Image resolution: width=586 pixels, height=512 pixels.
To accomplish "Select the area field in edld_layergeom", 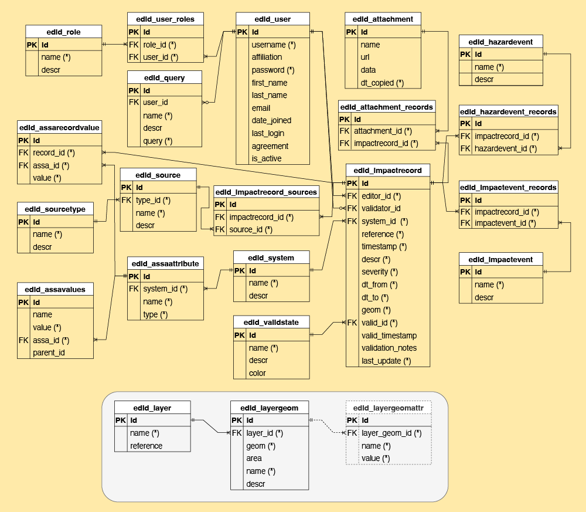I will tap(254, 458).
